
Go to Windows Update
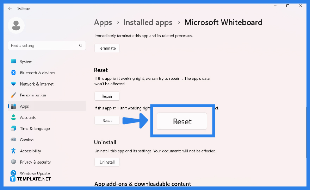(47, 173)
